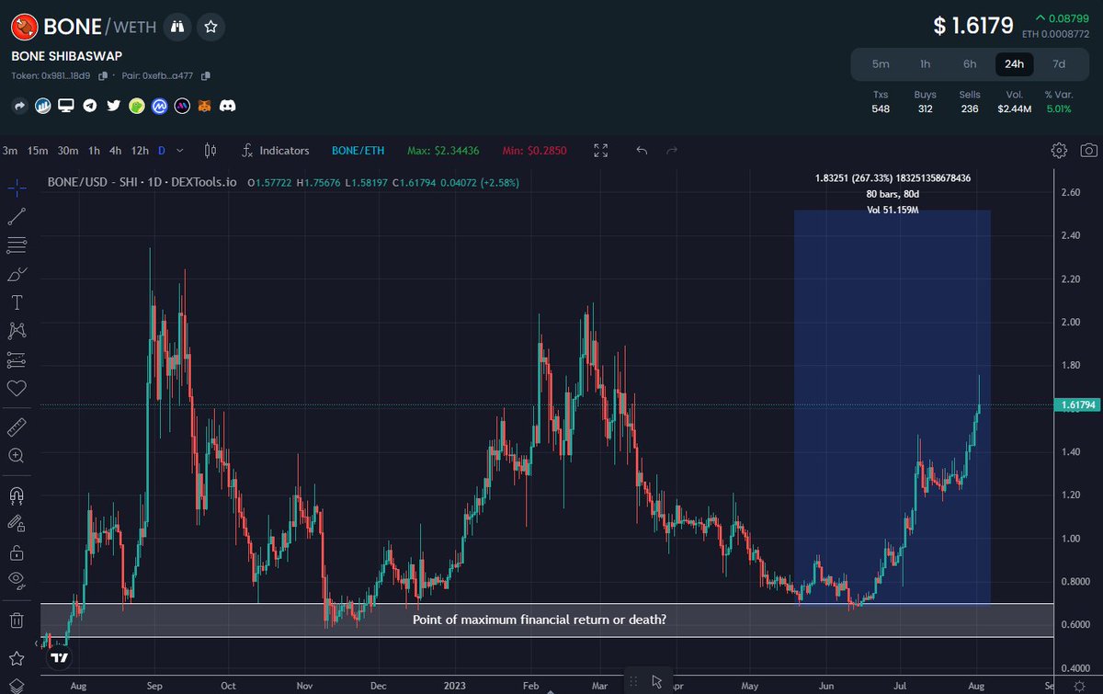Click the Max: $2.34436 label
The height and width of the screenshot is (694, 1103).
[443, 150]
